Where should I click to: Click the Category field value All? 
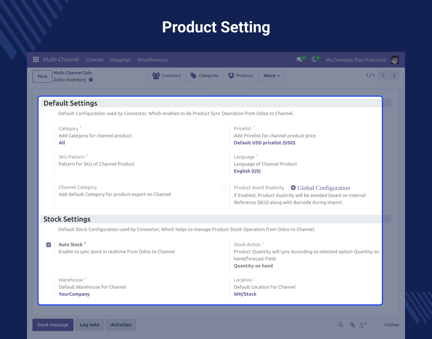tap(62, 143)
